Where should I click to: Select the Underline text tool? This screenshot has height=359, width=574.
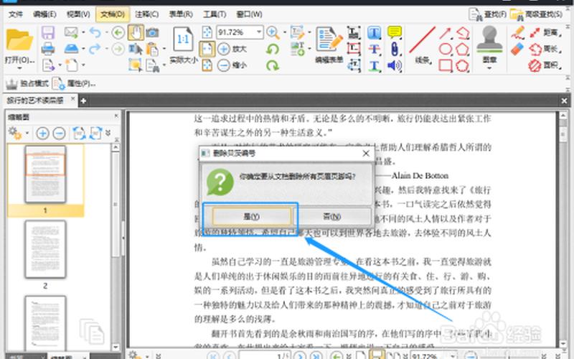point(374,65)
